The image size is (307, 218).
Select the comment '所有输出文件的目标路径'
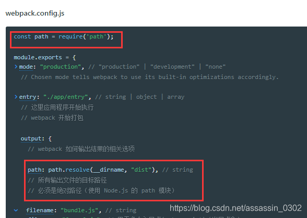point(67,180)
